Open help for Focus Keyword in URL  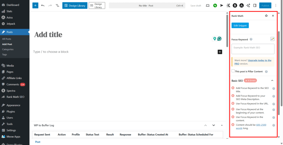click(274, 104)
